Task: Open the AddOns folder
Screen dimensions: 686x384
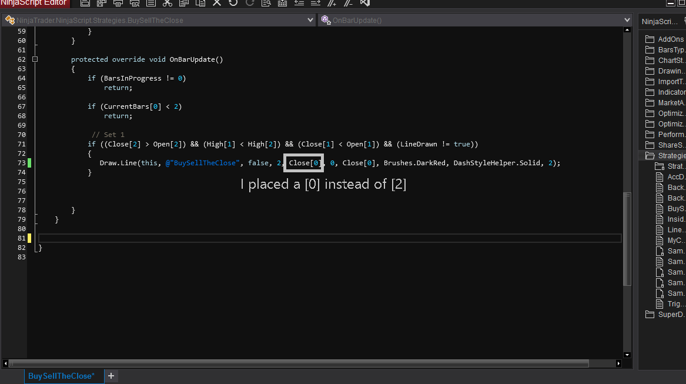Action: pyautogui.click(x=665, y=39)
